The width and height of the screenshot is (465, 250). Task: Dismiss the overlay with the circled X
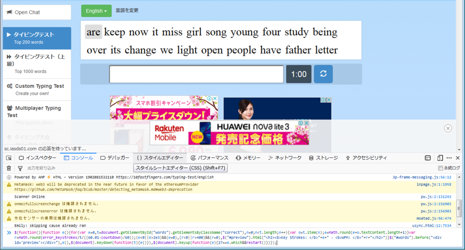tap(448, 128)
